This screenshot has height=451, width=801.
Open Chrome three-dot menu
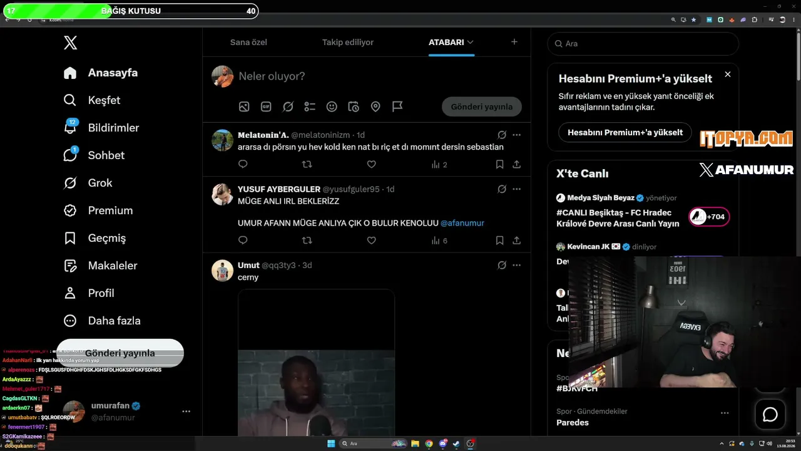(793, 19)
